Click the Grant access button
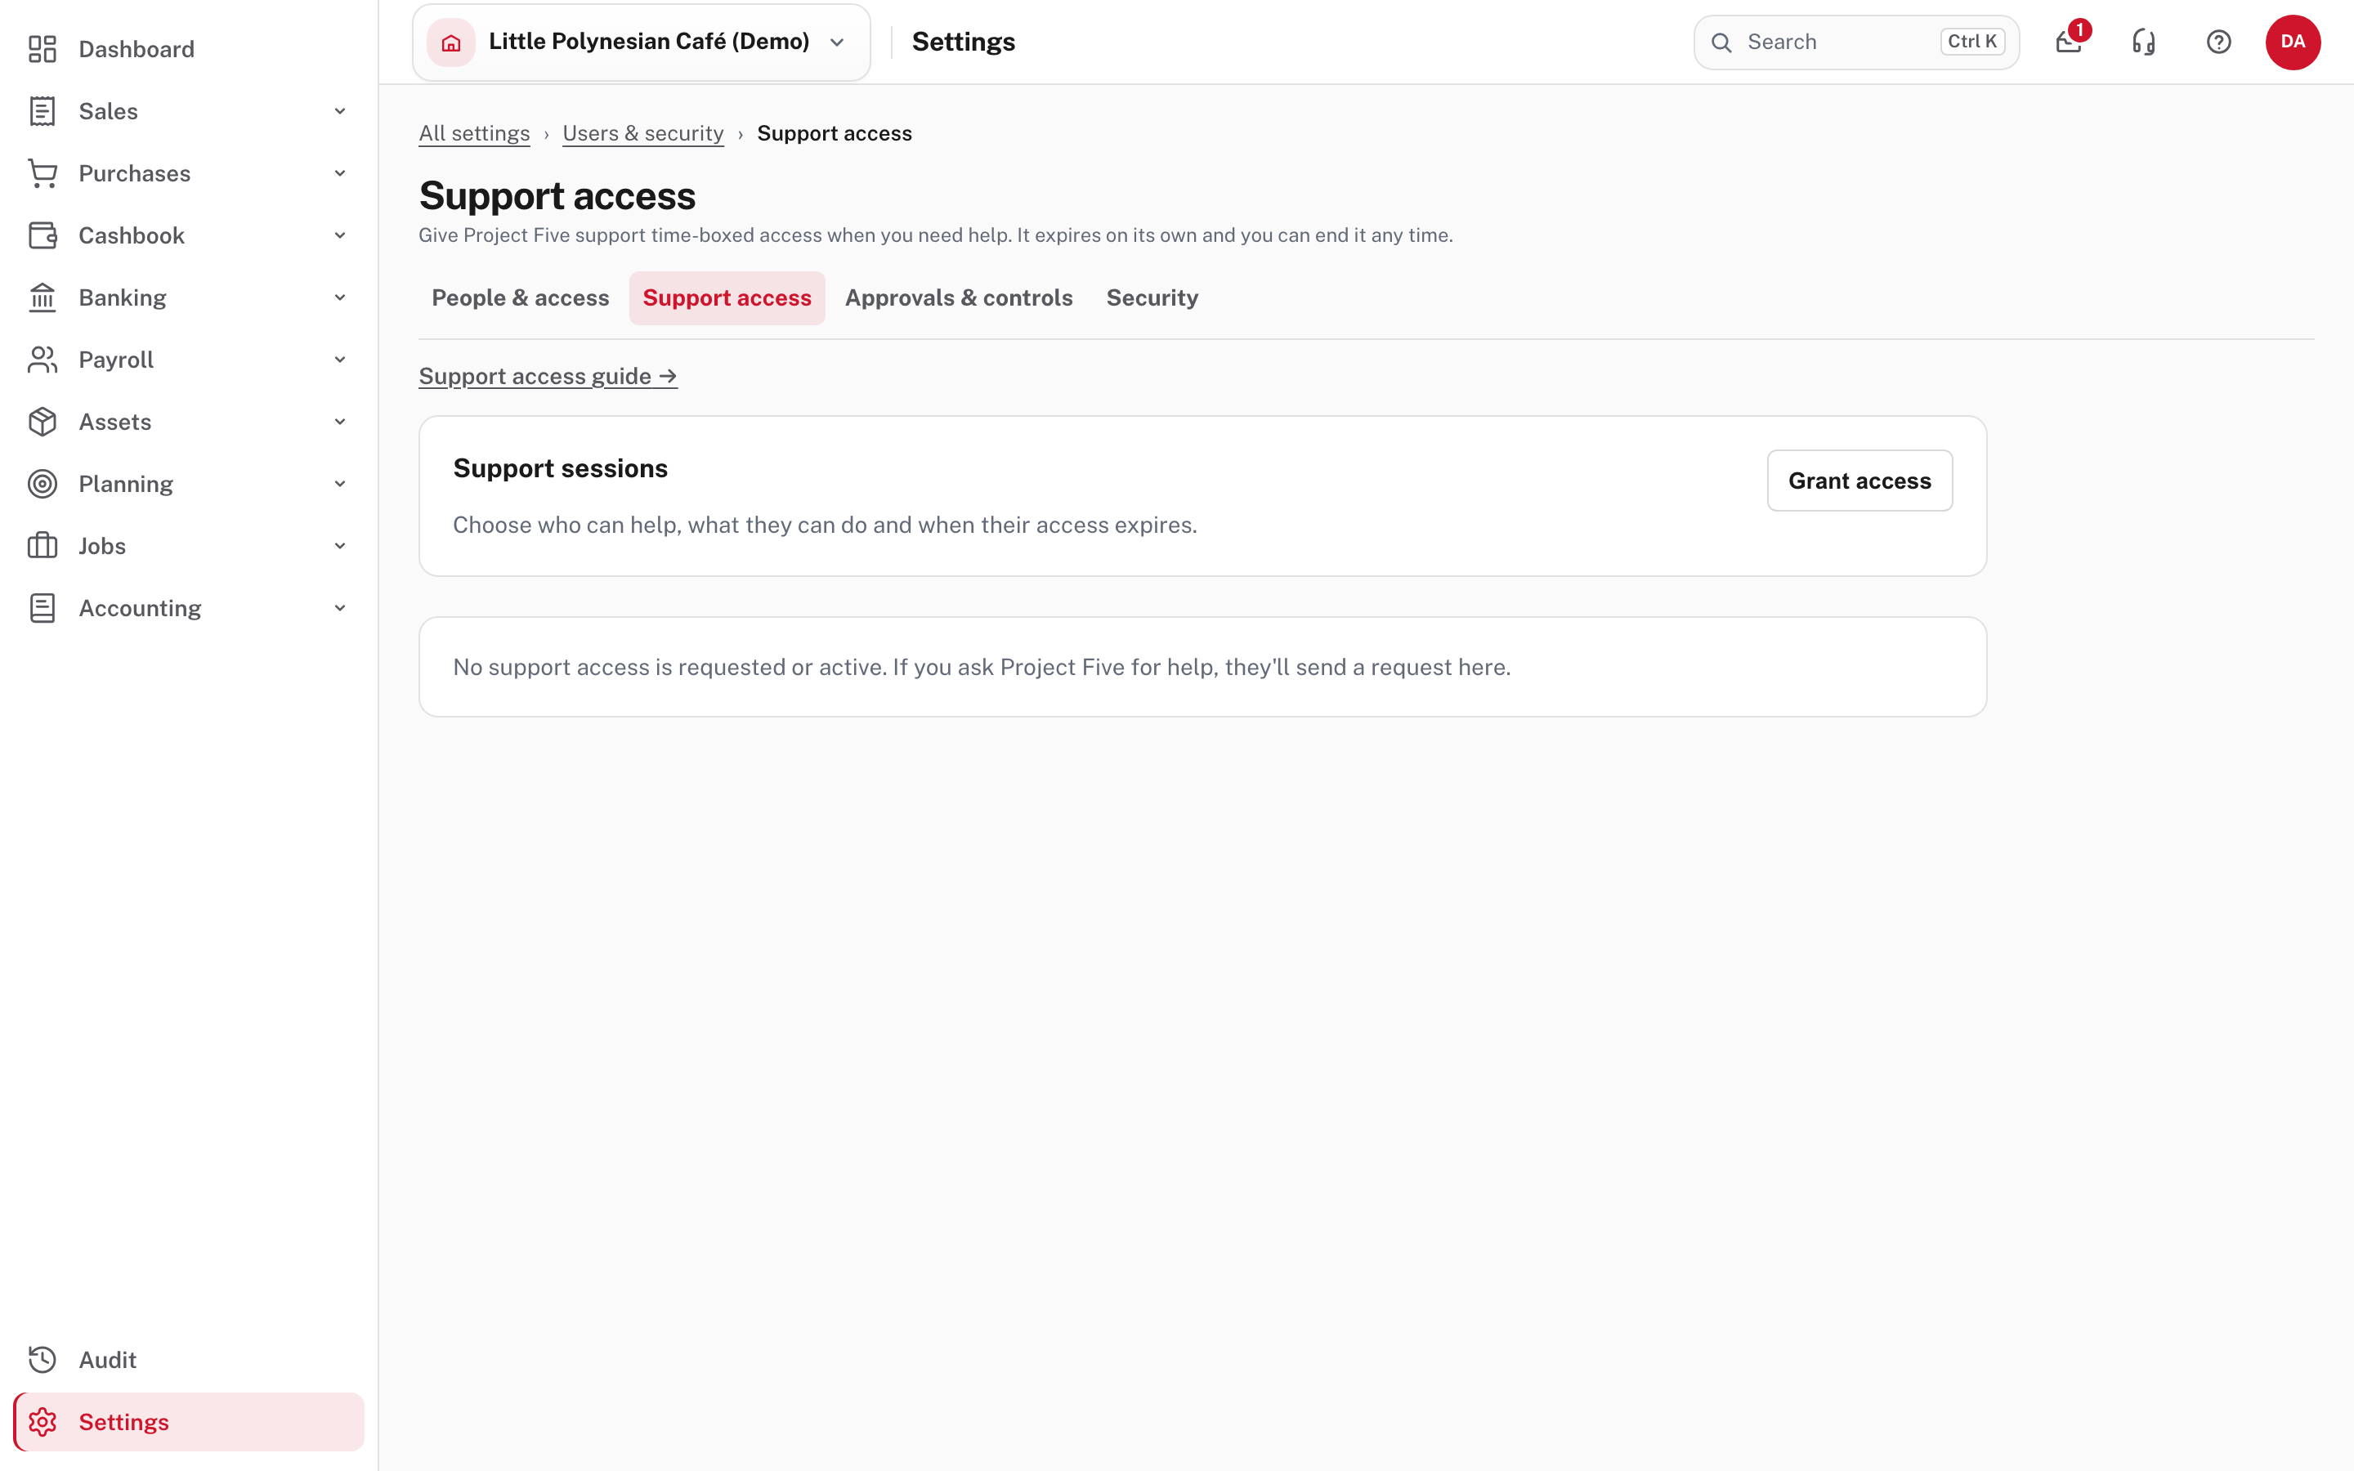Screen dimensions: 2354x1471 point(1859,481)
